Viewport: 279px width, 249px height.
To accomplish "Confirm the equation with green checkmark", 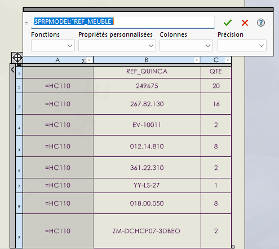I will 228,23.
